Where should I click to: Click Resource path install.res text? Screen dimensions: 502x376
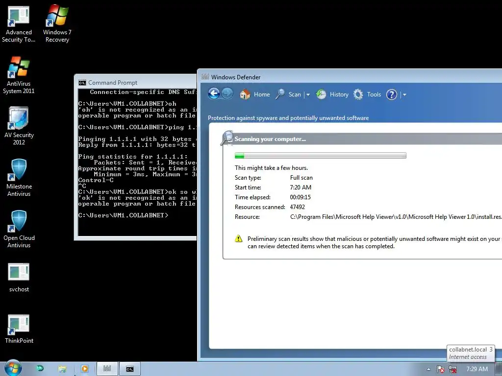tap(396, 217)
